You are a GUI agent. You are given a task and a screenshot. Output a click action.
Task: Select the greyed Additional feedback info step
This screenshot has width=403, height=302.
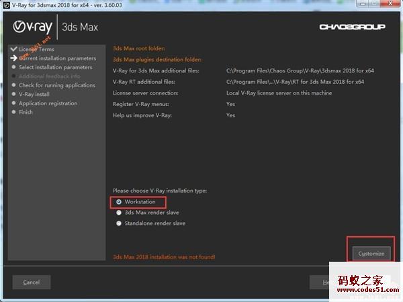pos(49,77)
